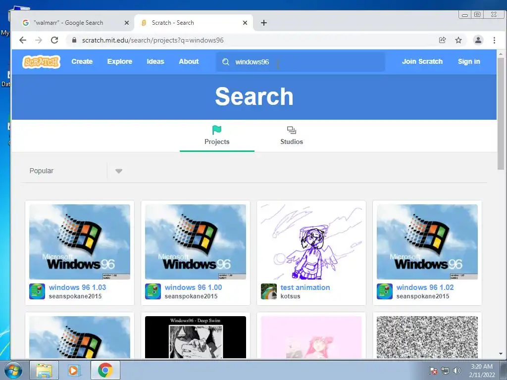The image size is (507, 380).
Task: Open project title windows 96 1.02
Action: click(x=425, y=287)
